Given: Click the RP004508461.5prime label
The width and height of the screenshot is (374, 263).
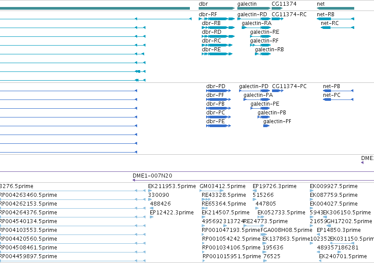Looking at the screenshot, I should pos(29,248).
